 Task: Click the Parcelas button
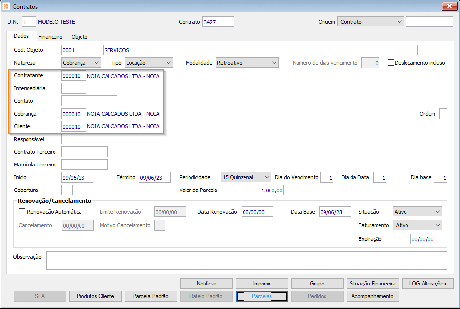point(262,296)
